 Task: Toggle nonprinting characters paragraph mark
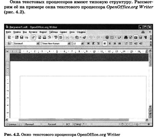click(146, 37)
